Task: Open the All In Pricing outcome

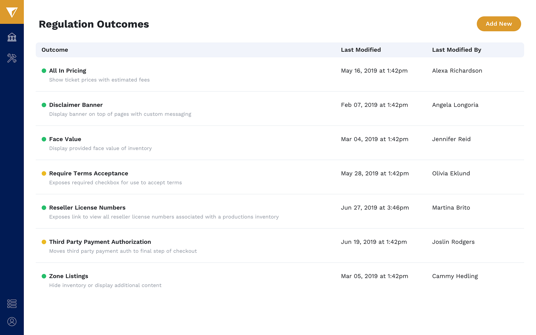Action: tap(67, 71)
